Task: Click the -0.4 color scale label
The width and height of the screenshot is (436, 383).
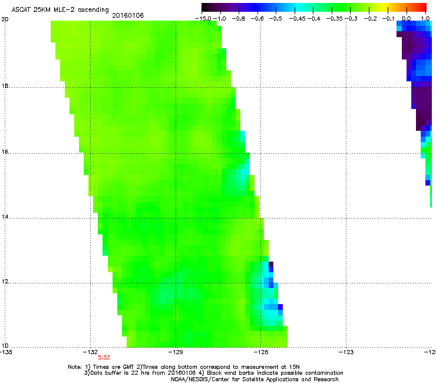Action: (314, 19)
